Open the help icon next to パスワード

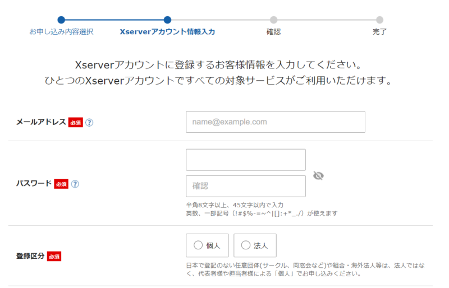click(x=75, y=184)
